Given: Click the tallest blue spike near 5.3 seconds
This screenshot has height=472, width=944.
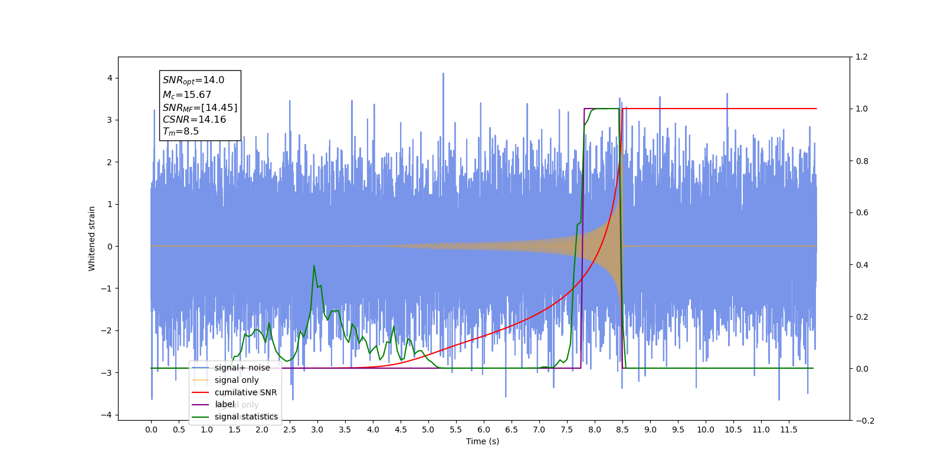Looking at the screenshot, I should pyautogui.click(x=443, y=75).
